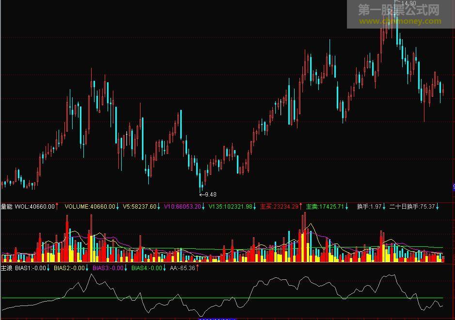Screen dimensions: 455x320
Task: Click the 14.90 high price marker
Action: pos(409,3)
